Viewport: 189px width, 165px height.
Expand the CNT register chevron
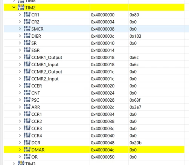(20, 93)
